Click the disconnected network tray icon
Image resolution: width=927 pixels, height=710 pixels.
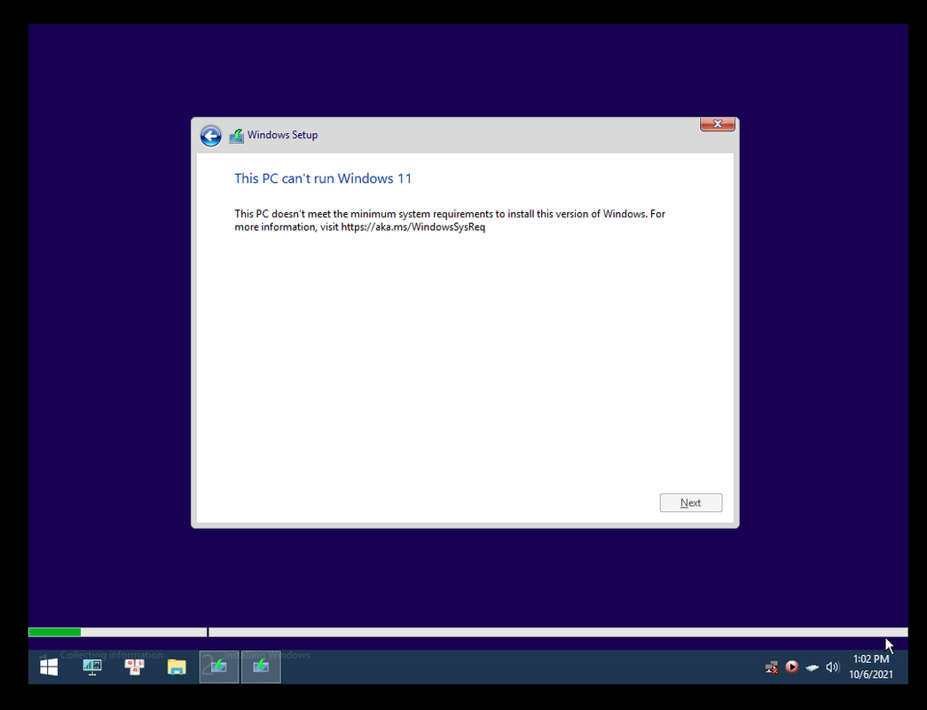772,667
